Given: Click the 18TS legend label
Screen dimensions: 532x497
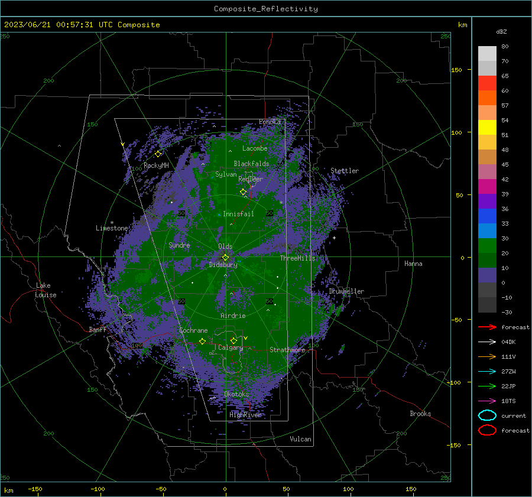Looking at the screenshot, I should click(508, 401).
